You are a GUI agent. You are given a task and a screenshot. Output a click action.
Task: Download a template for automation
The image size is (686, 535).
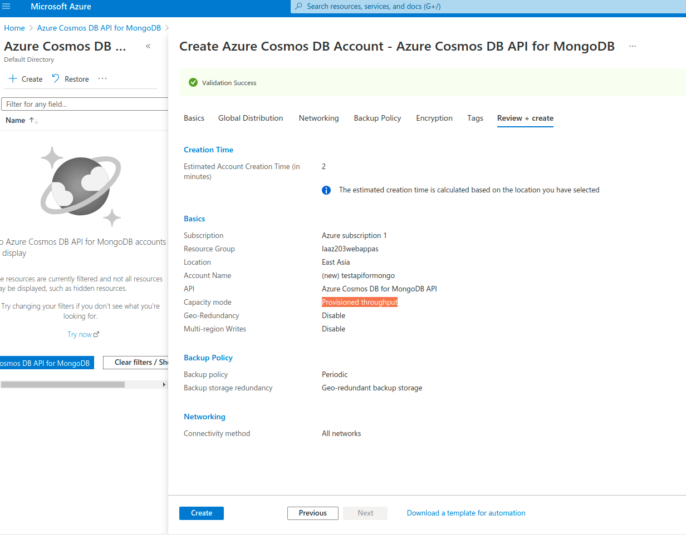pyautogui.click(x=466, y=513)
